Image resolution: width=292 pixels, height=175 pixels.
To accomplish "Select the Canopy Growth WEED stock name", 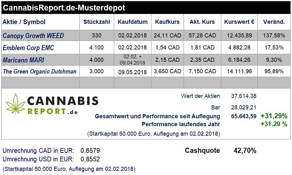I will point(33,36).
